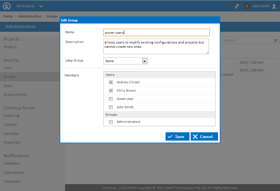Open the Event Log sidebar item
The image size is (280, 191).
[x=11, y=116]
